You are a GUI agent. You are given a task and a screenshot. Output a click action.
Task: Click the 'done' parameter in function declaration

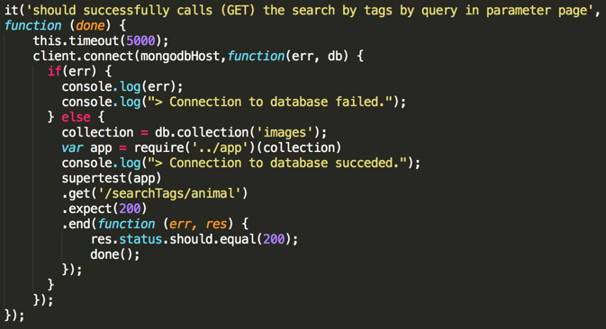point(90,26)
